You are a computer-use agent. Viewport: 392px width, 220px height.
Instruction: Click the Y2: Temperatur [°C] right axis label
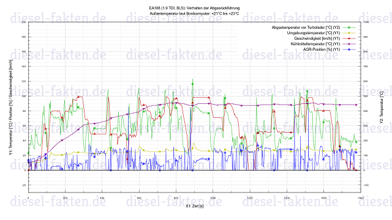click(x=382, y=108)
